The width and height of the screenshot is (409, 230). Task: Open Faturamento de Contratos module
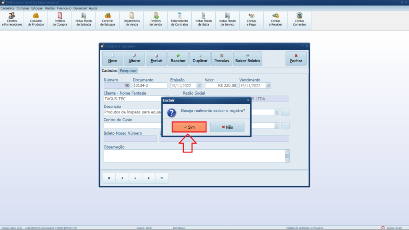click(x=179, y=20)
